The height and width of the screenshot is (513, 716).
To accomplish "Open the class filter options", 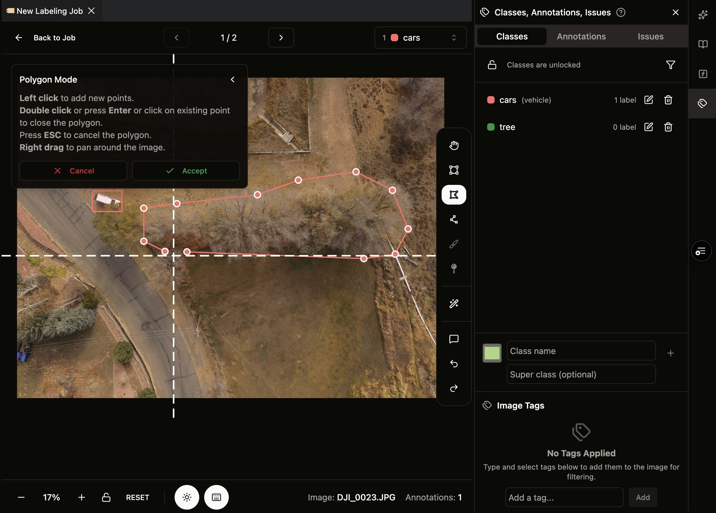I will pyautogui.click(x=670, y=65).
